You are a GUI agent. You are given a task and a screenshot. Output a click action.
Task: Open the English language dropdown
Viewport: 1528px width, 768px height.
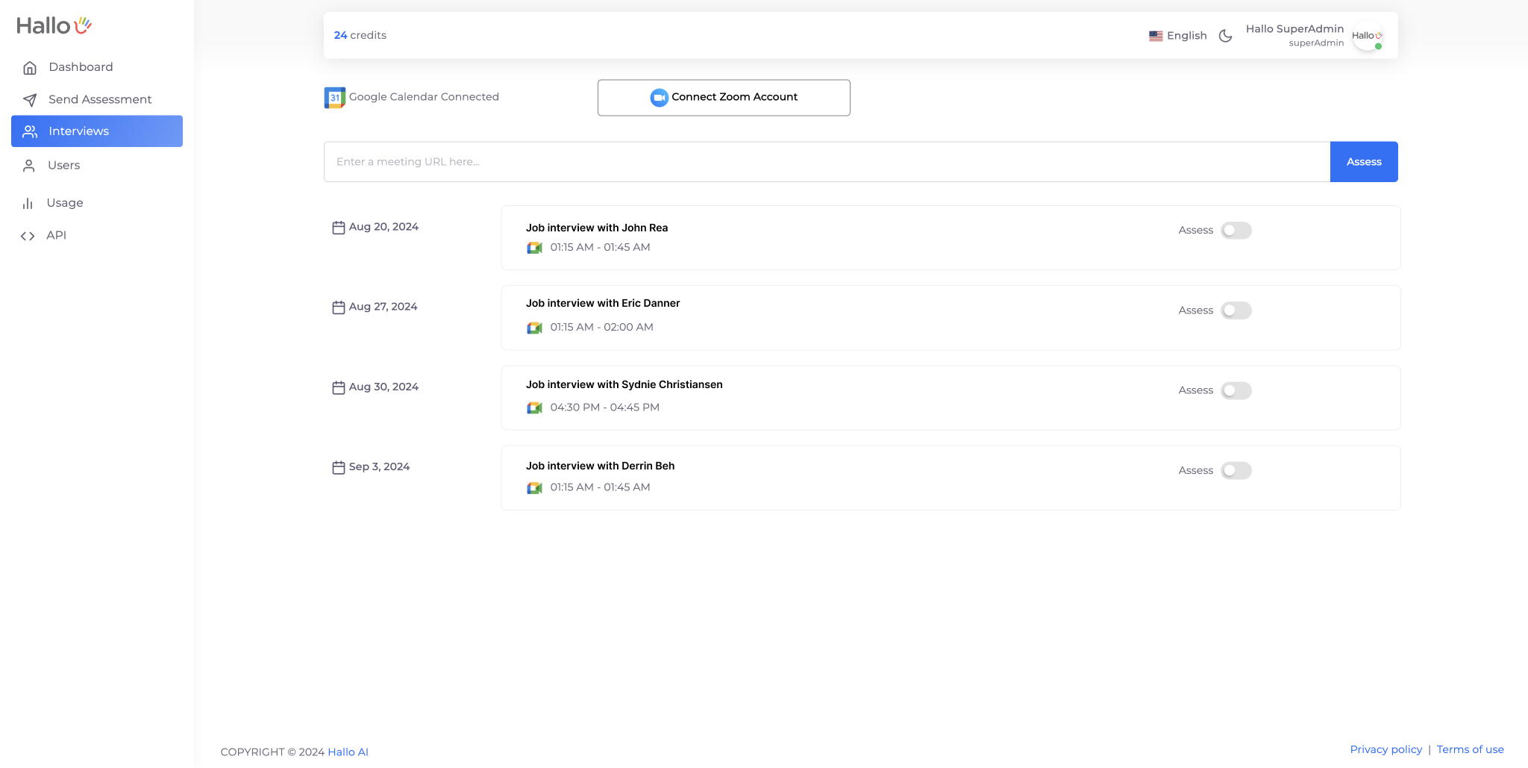point(1178,36)
